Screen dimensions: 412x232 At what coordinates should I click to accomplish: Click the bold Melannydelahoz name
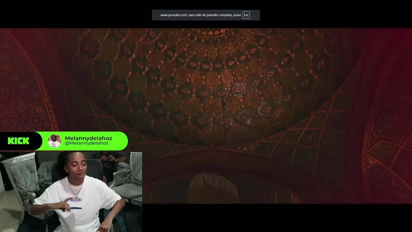[x=89, y=138]
